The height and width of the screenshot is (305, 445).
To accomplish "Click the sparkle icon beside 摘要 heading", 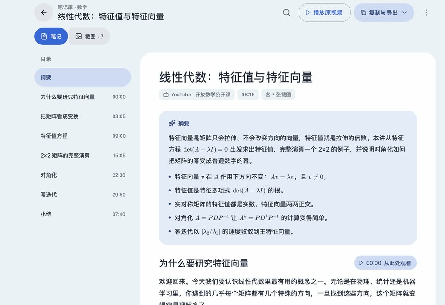I will (x=172, y=123).
